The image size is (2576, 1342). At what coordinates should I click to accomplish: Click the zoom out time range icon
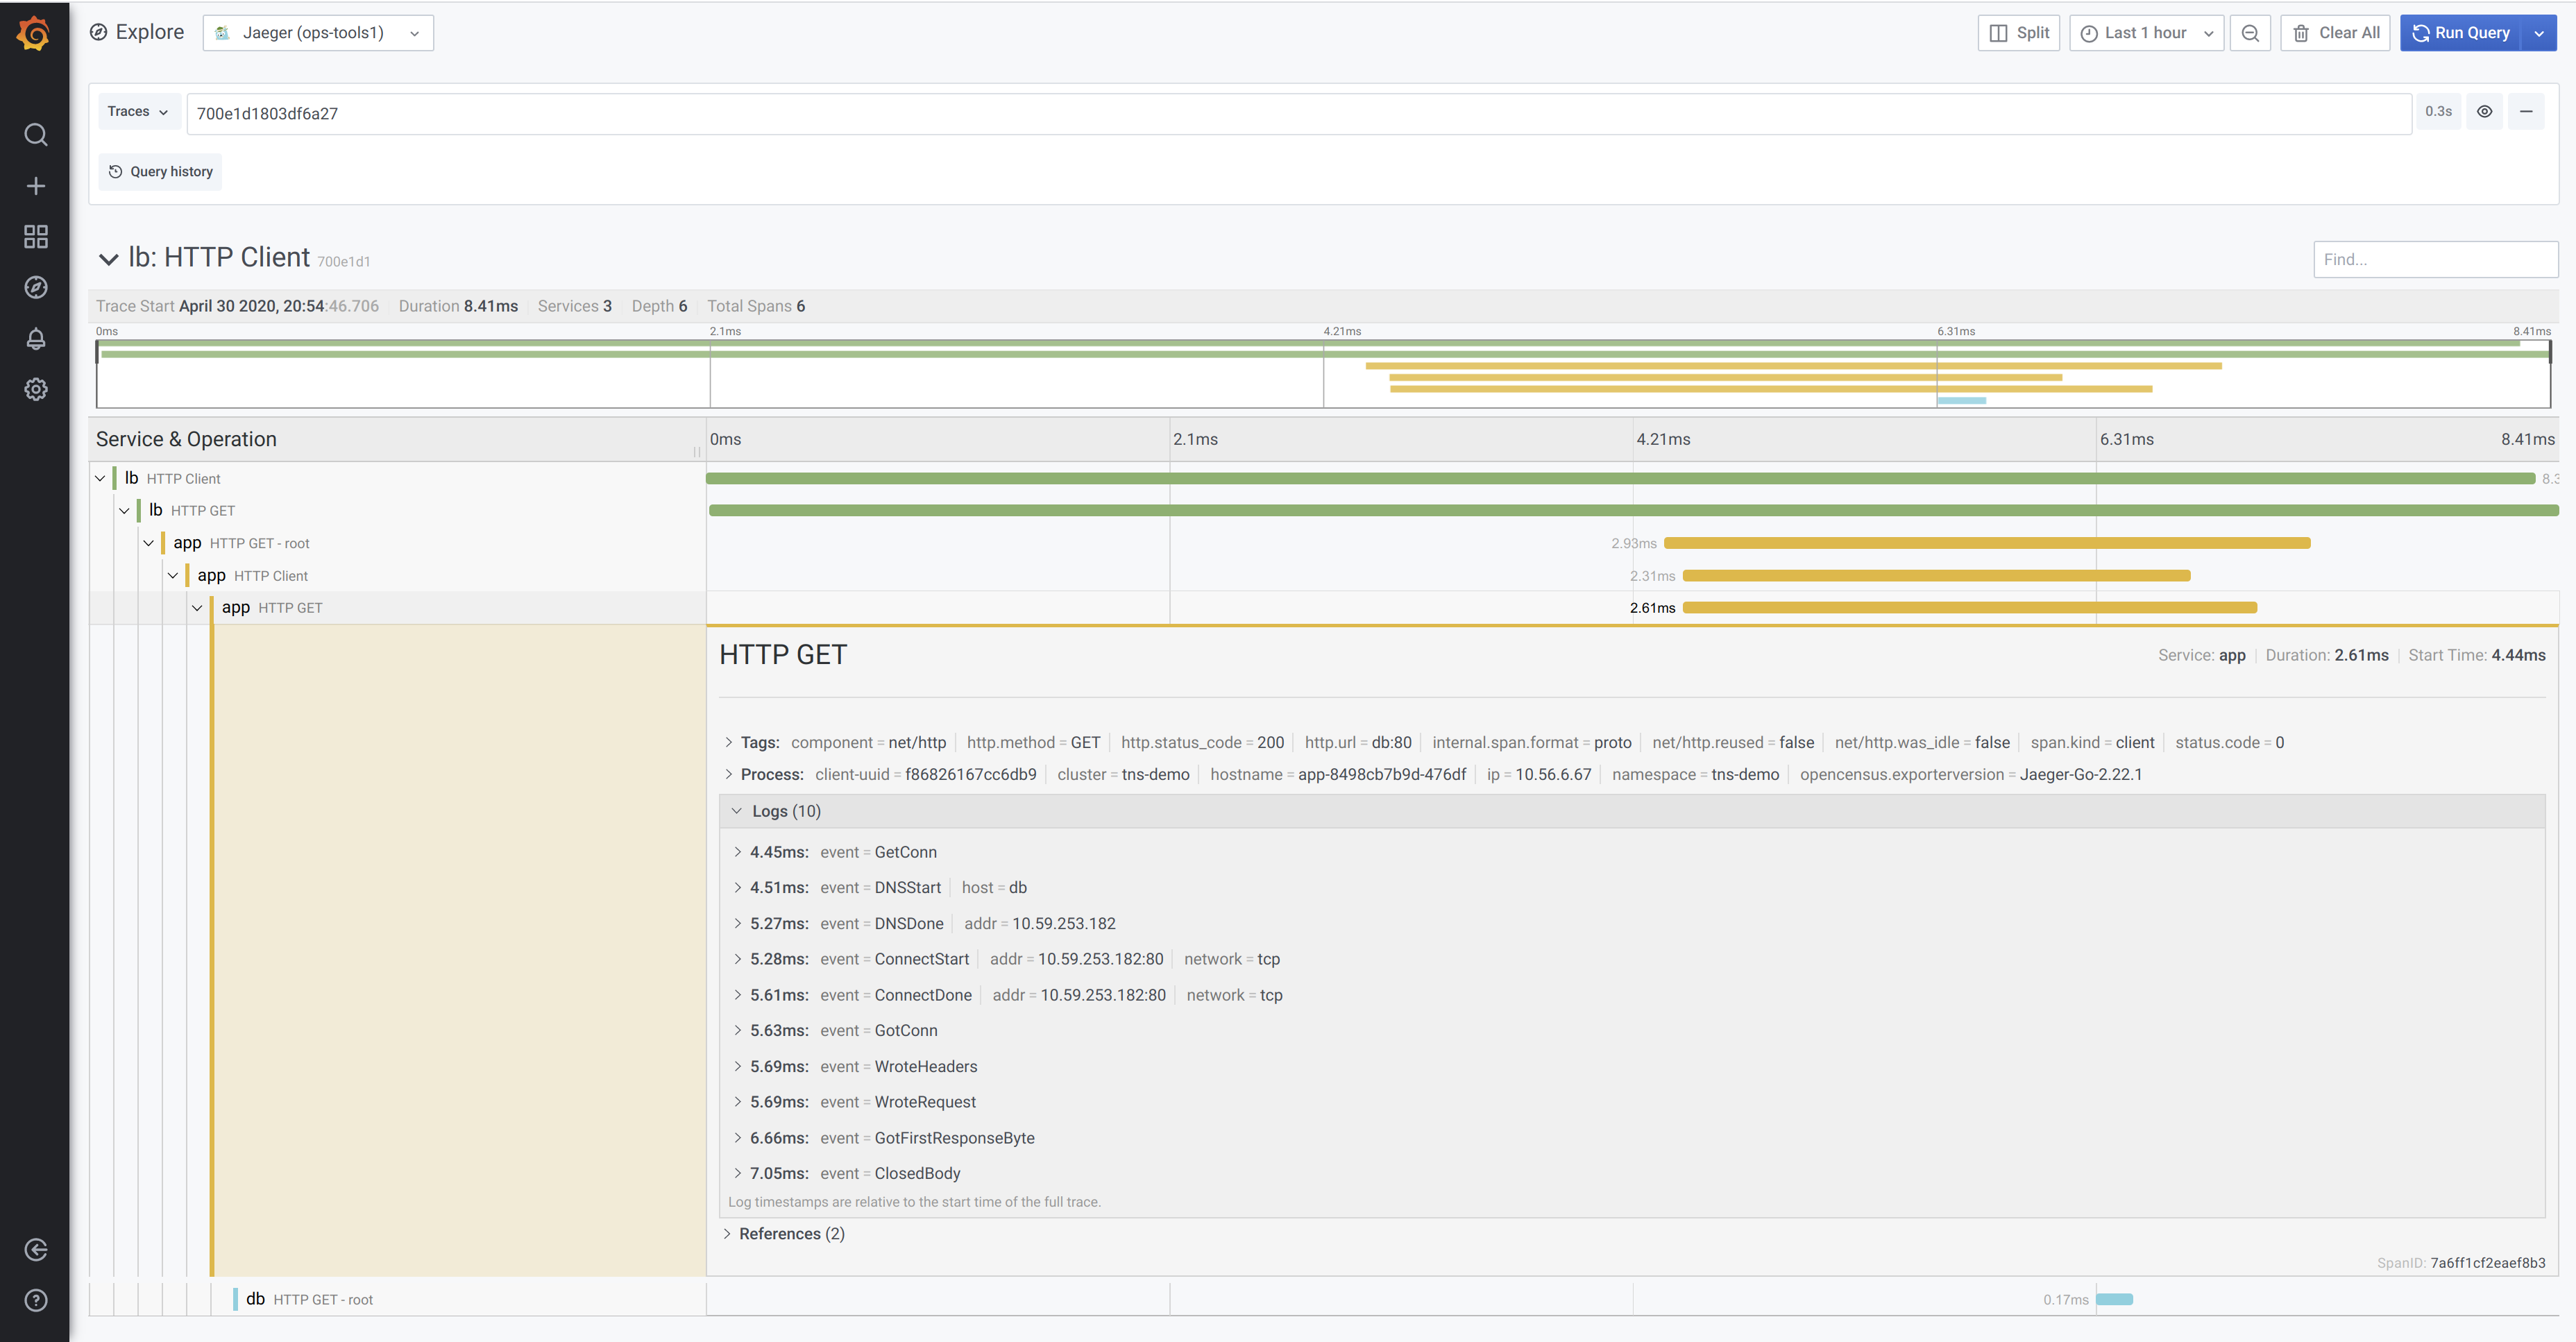(x=2250, y=33)
